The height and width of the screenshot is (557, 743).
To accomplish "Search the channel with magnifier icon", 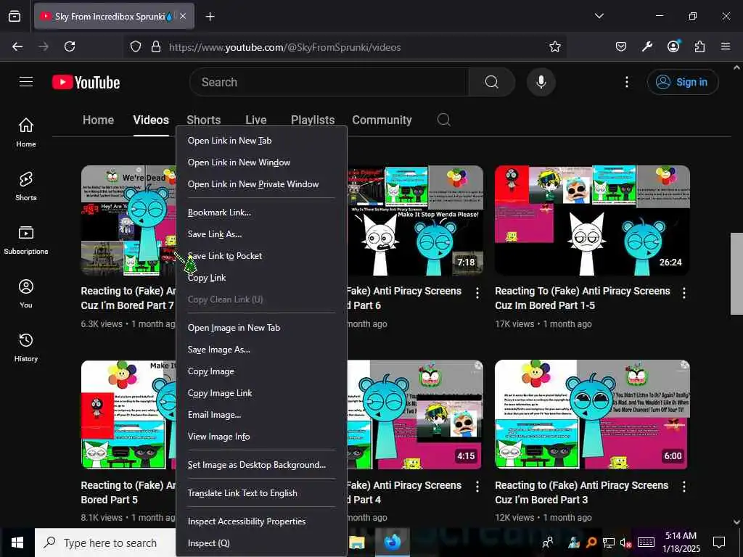I will [443, 120].
